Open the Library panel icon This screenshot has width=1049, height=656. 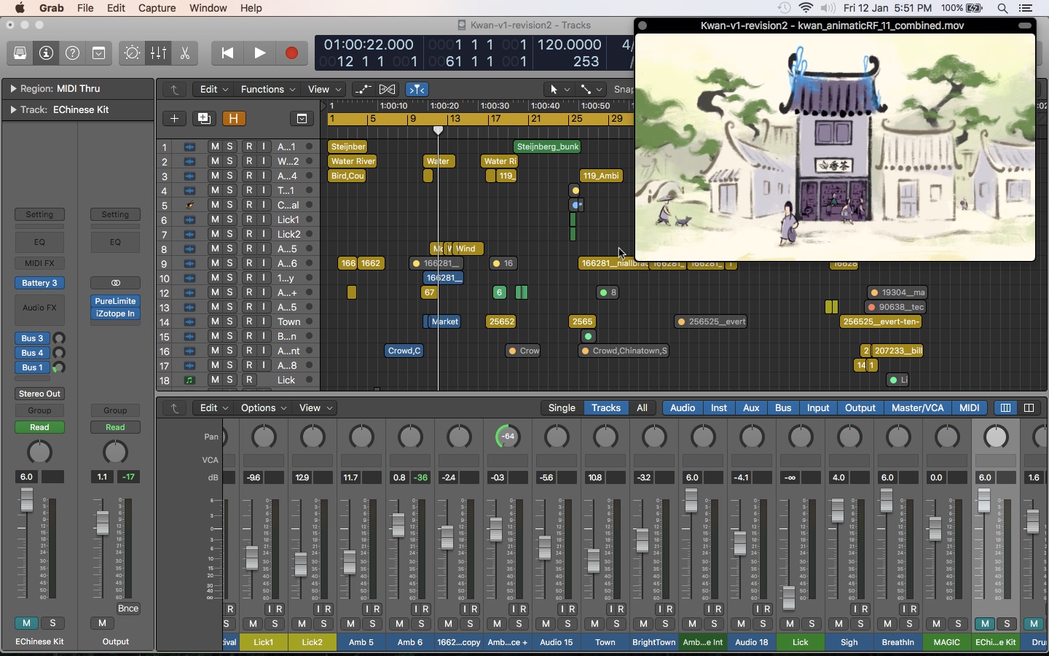[20, 52]
